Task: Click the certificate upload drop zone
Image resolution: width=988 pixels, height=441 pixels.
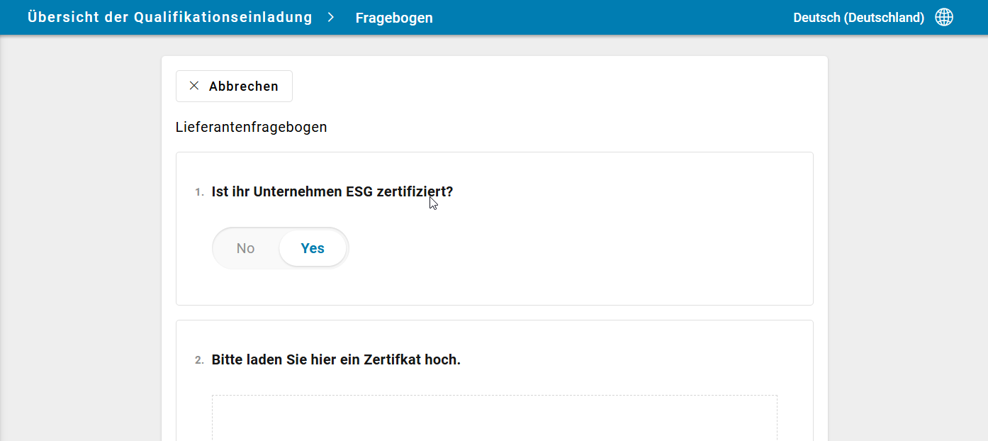Action: pos(494,418)
